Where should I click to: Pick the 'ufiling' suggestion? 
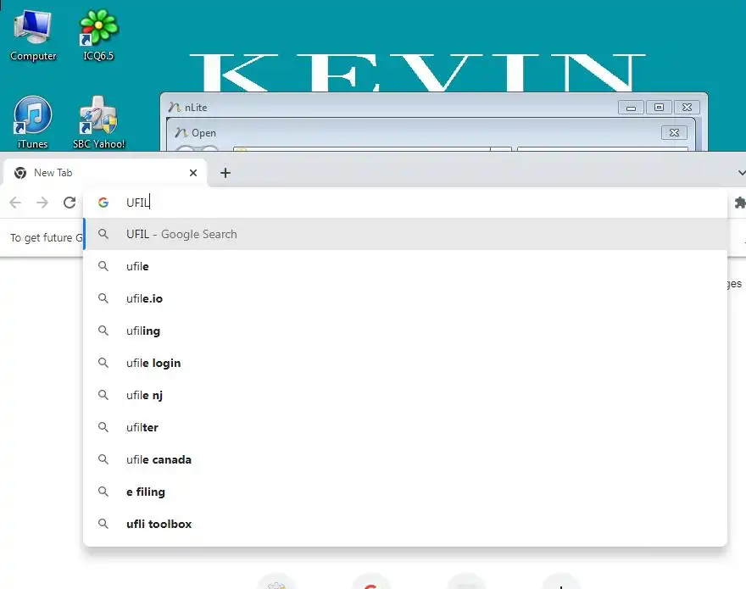(405, 331)
